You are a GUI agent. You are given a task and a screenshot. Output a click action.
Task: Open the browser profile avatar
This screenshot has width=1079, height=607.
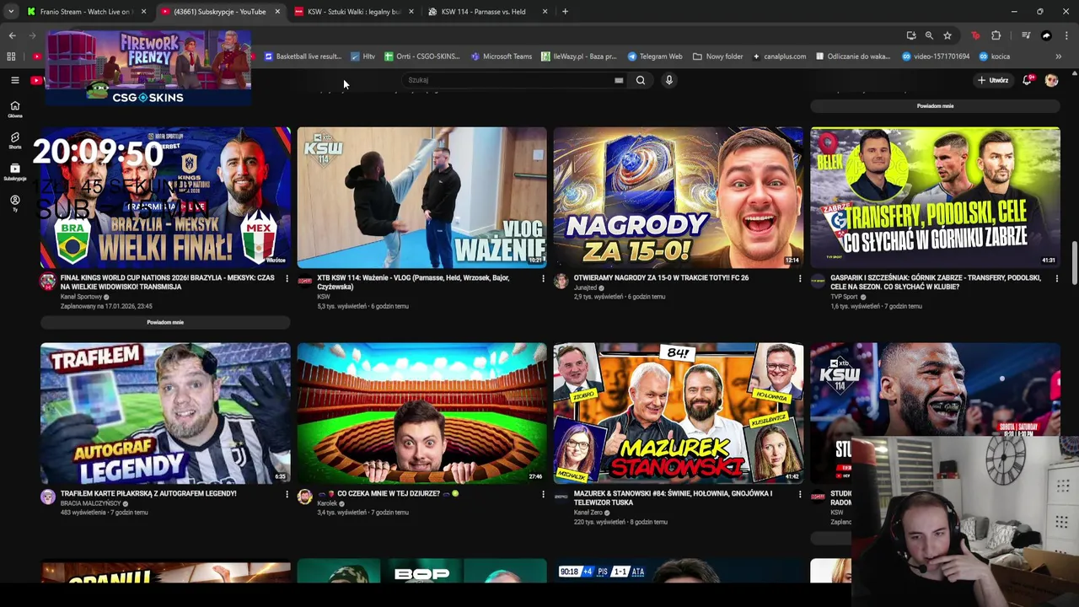(1046, 35)
